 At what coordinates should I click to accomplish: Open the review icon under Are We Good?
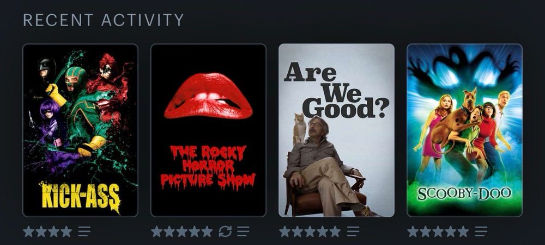click(353, 231)
